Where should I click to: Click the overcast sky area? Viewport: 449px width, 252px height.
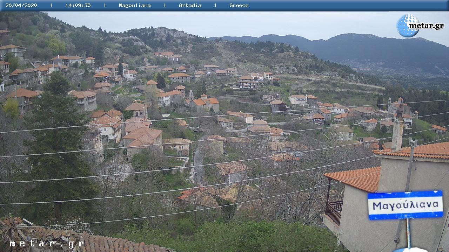246,23
